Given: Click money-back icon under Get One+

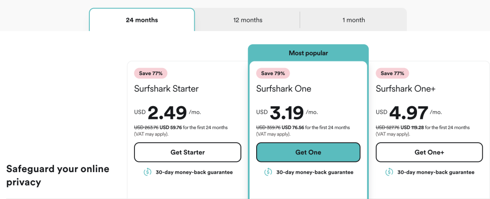Looking at the screenshot, I should point(389,172).
